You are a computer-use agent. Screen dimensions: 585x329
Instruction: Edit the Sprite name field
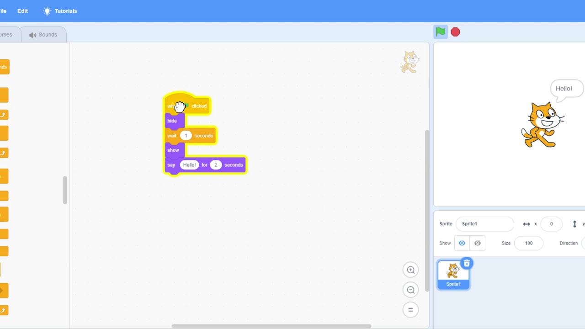pos(484,224)
